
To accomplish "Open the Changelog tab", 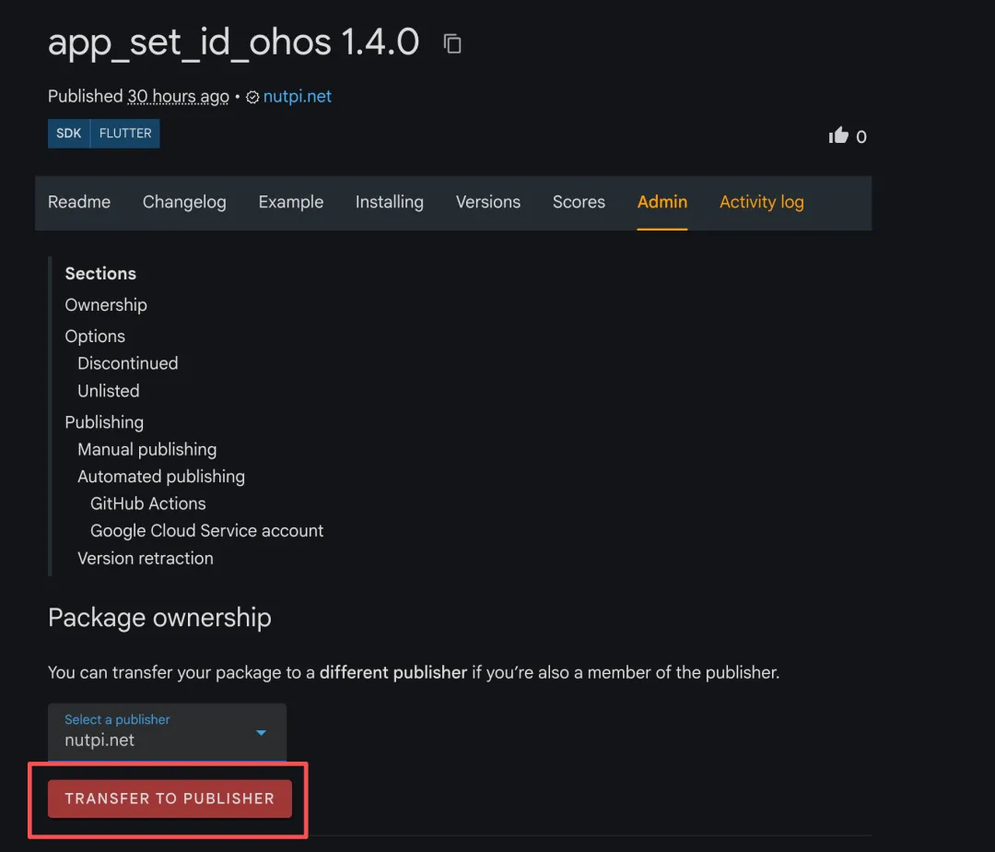I will click(184, 202).
